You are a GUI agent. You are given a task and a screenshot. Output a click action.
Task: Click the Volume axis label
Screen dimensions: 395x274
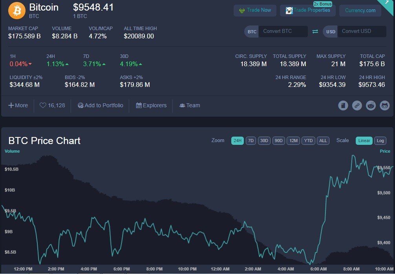tap(12, 151)
